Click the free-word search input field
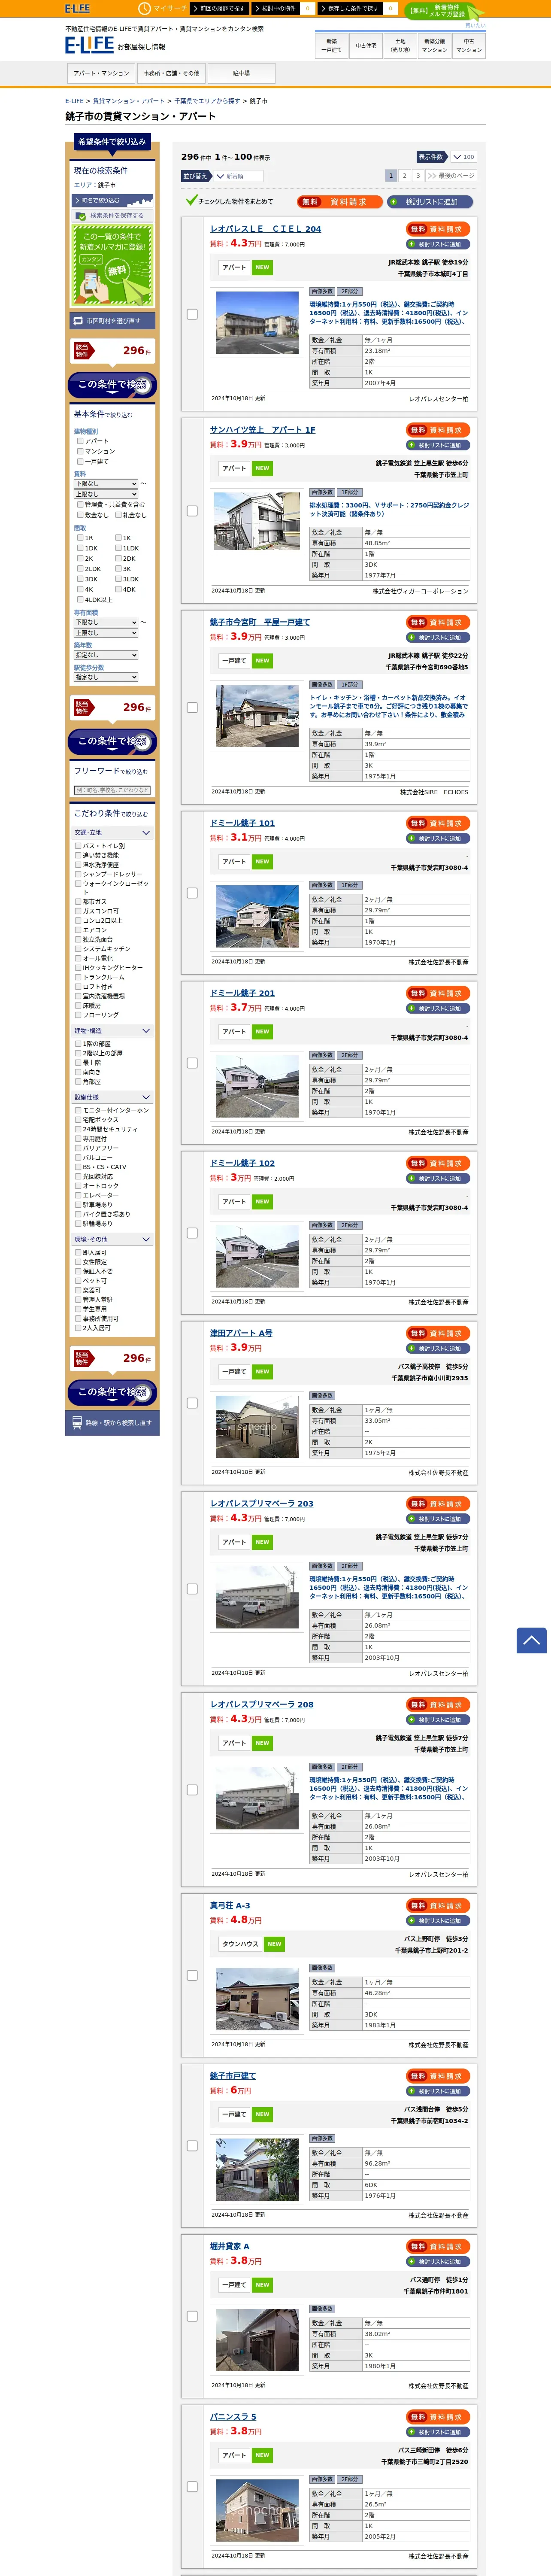 112,790
